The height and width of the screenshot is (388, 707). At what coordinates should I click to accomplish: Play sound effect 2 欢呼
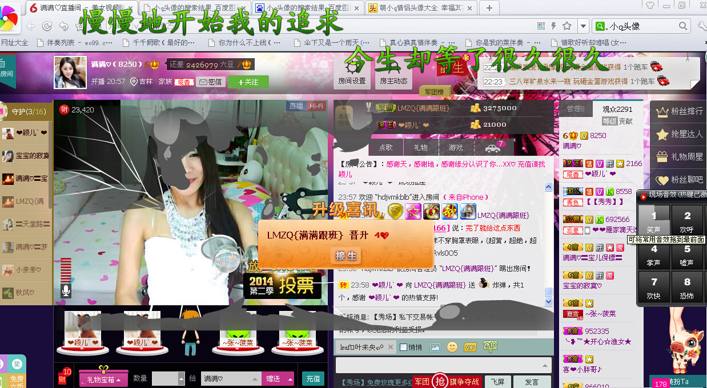tap(687, 220)
